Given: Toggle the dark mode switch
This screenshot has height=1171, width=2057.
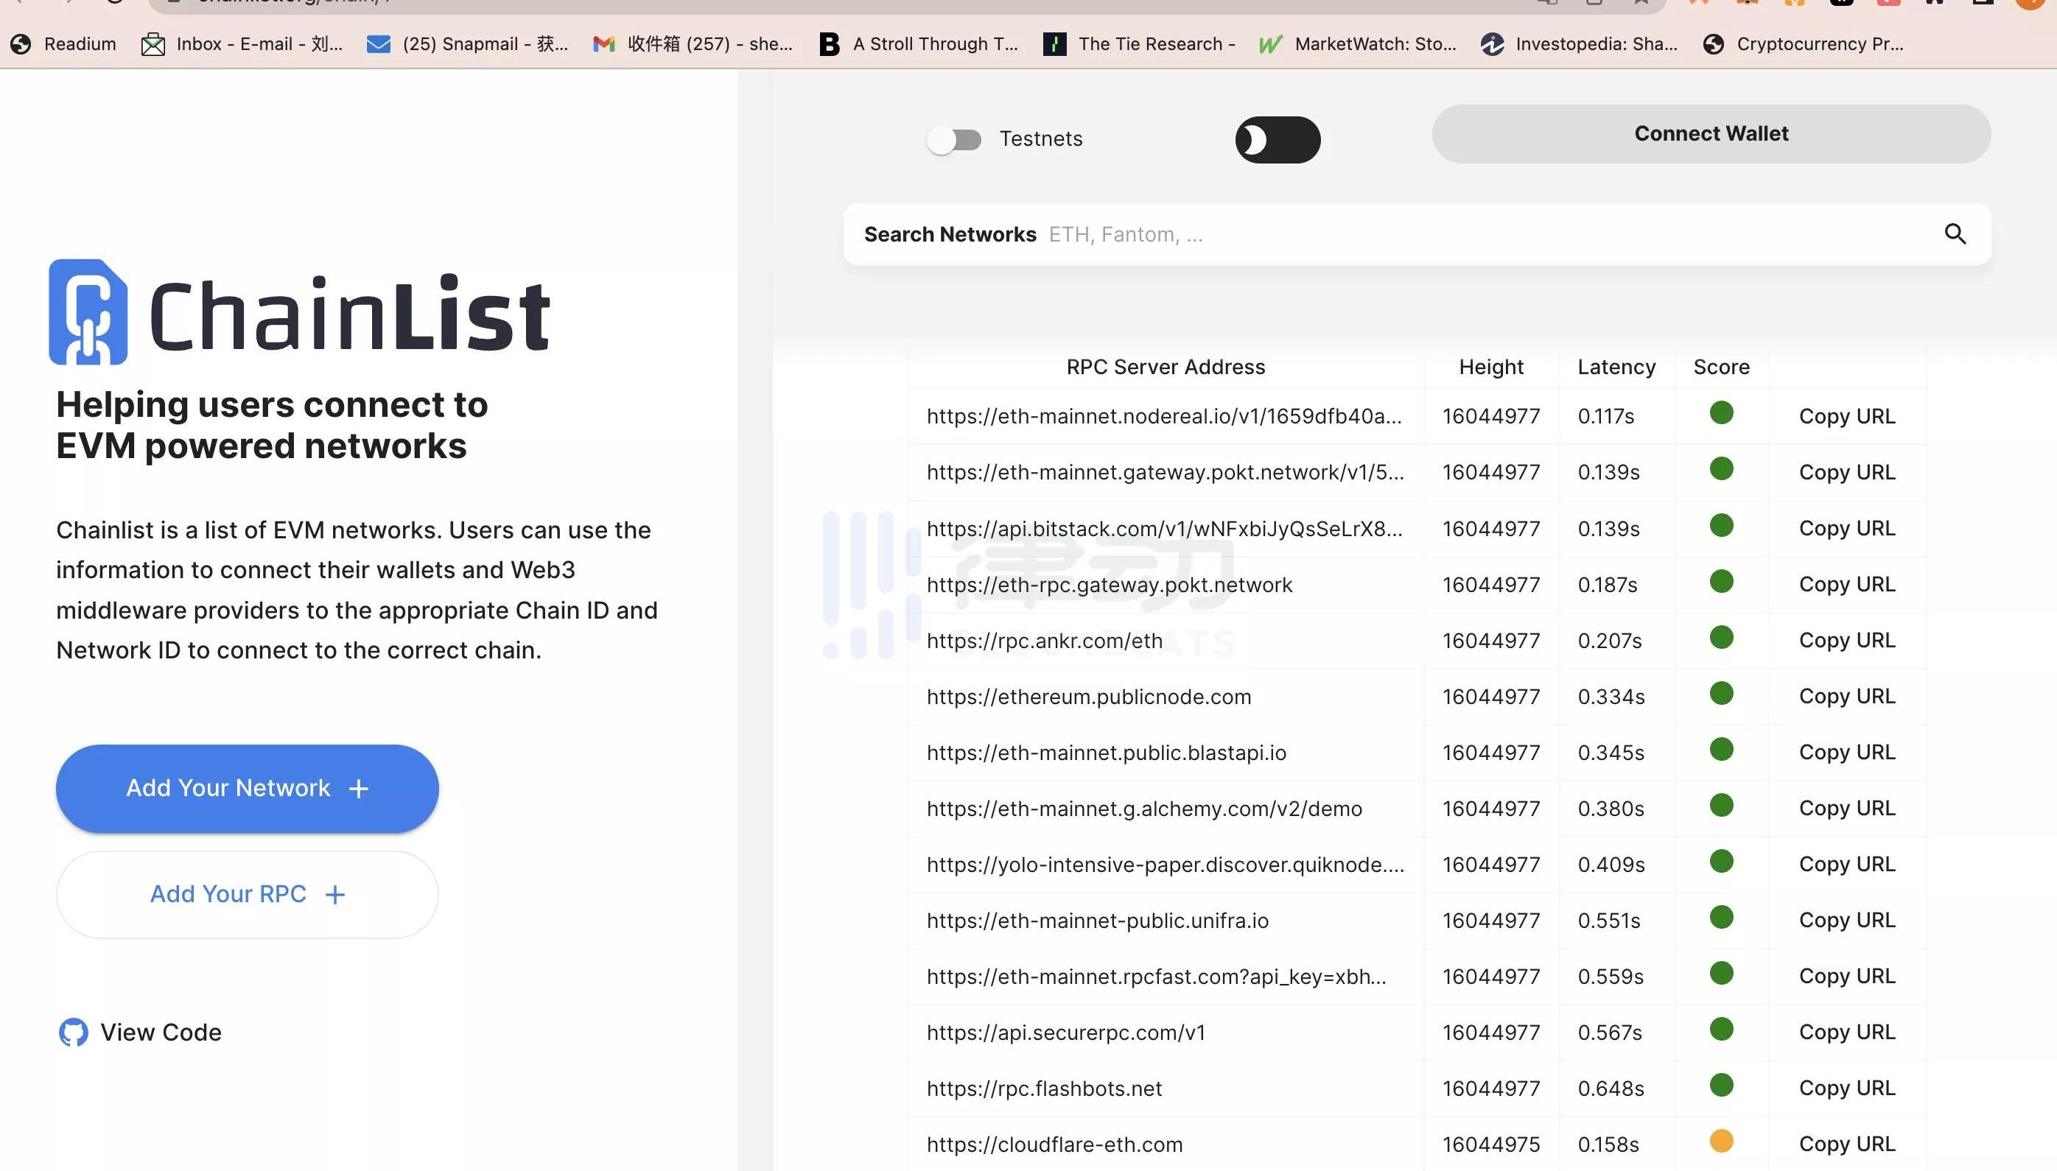Looking at the screenshot, I should 1278,140.
